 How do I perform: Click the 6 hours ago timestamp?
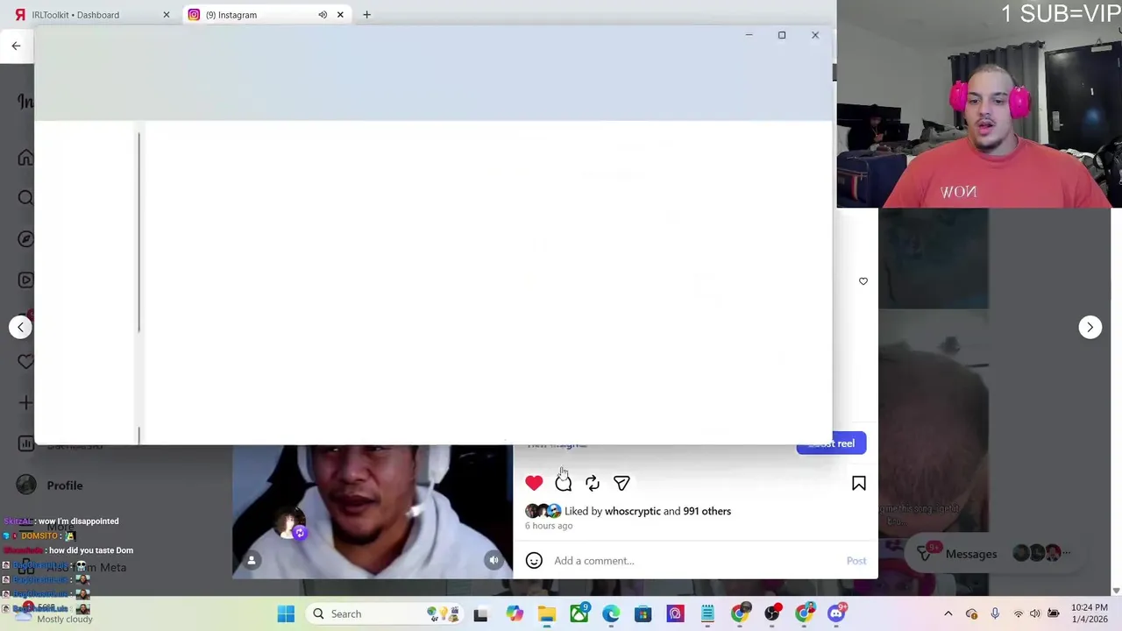549,526
